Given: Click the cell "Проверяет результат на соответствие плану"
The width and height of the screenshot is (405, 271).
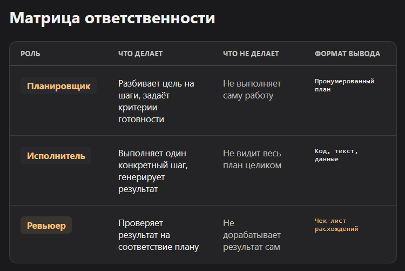Looking at the screenshot, I should point(158,235).
